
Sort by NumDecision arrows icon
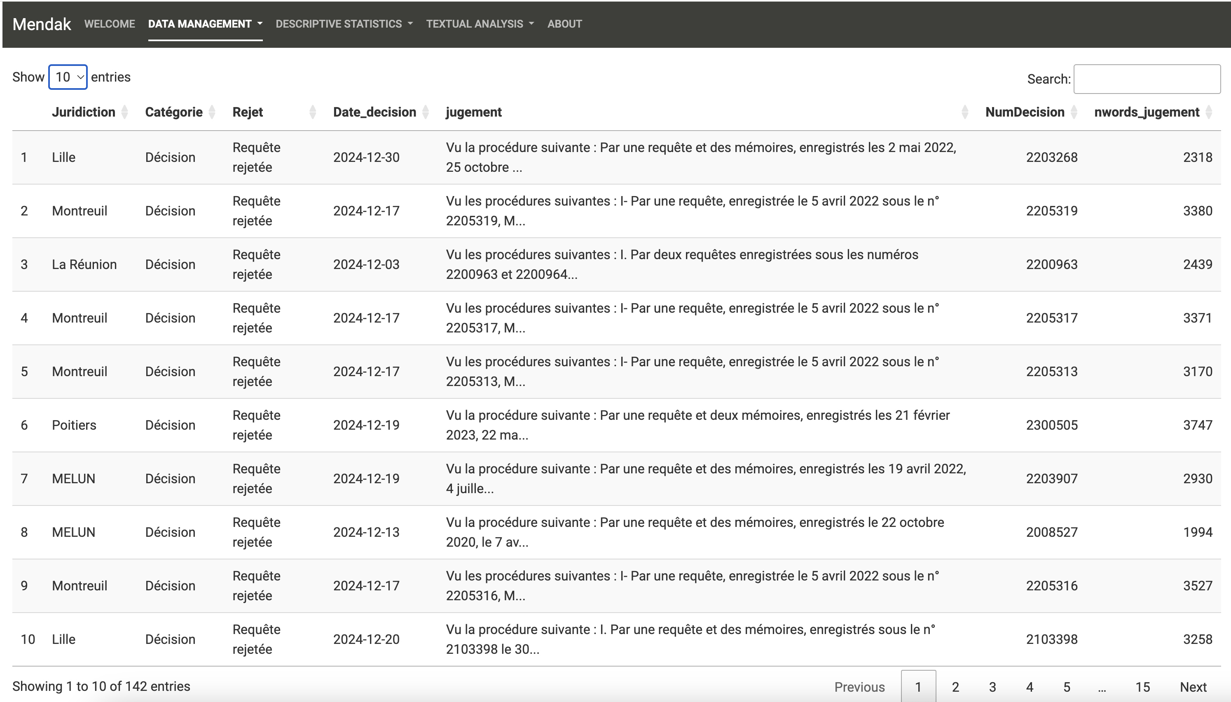pyautogui.click(x=1074, y=112)
